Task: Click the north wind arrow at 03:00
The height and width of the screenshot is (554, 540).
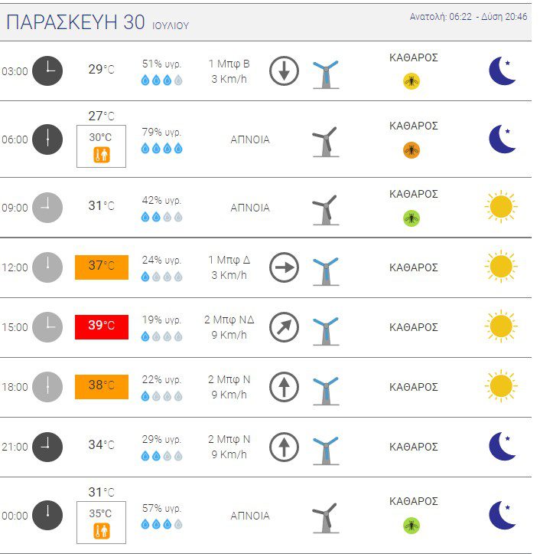Action: point(284,71)
